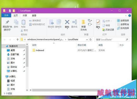Switch to the Share (共享) tab
Image resolution: width=137 pixels, height=99 pixels.
[x=25, y=16]
